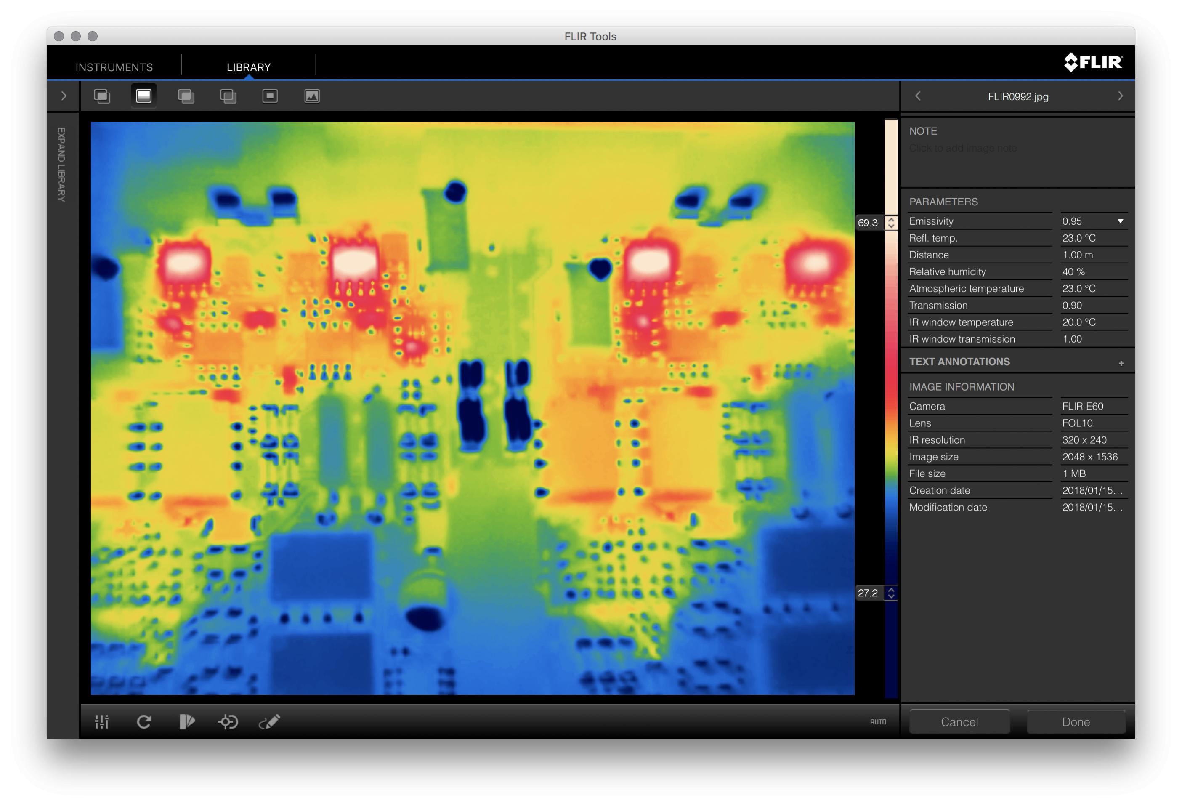Image resolution: width=1182 pixels, height=806 pixels.
Task: Click Lens value FOL10
Action: 1077,423
